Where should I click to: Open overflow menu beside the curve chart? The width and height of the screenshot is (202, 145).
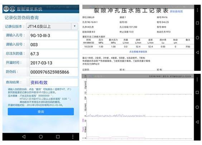[197, 79]
